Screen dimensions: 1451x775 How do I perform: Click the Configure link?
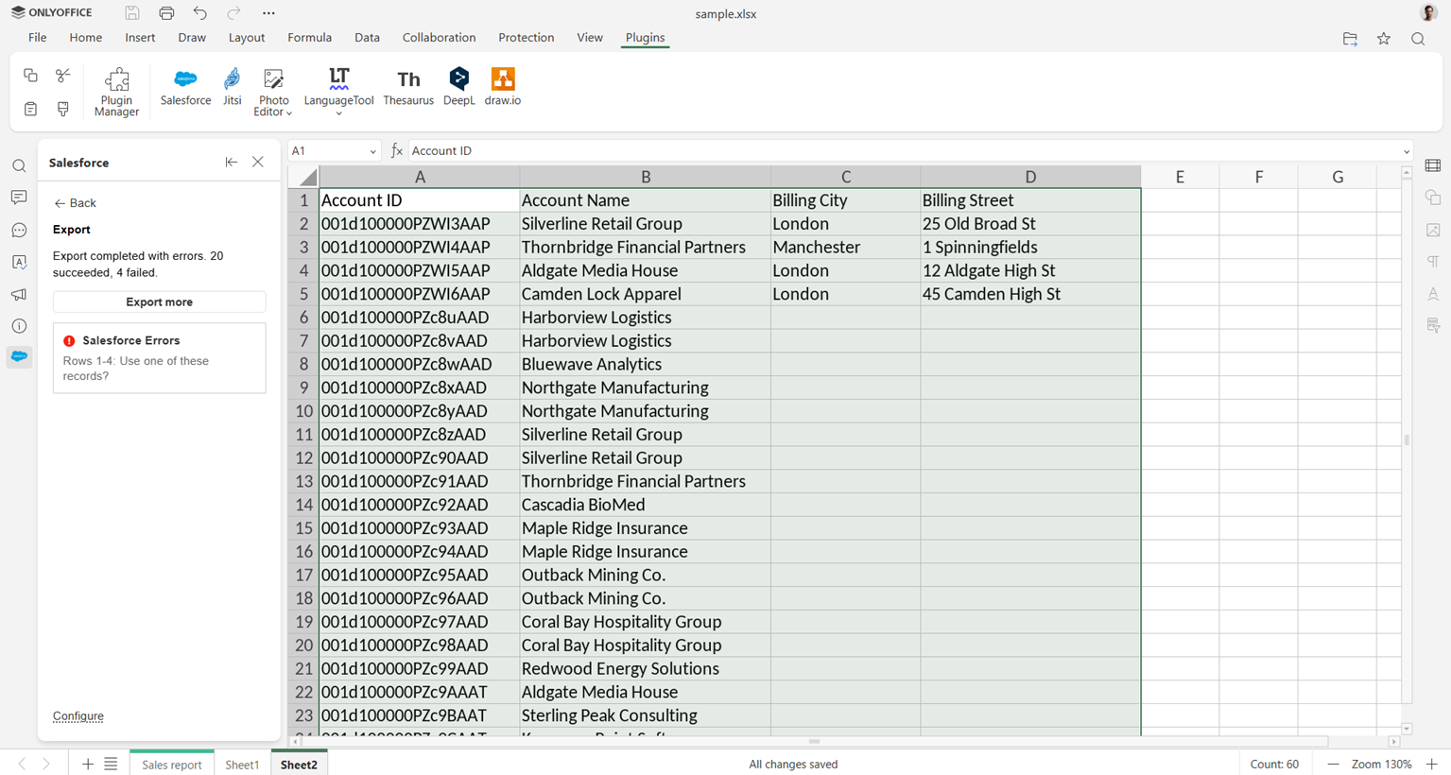tap(78, 716)
